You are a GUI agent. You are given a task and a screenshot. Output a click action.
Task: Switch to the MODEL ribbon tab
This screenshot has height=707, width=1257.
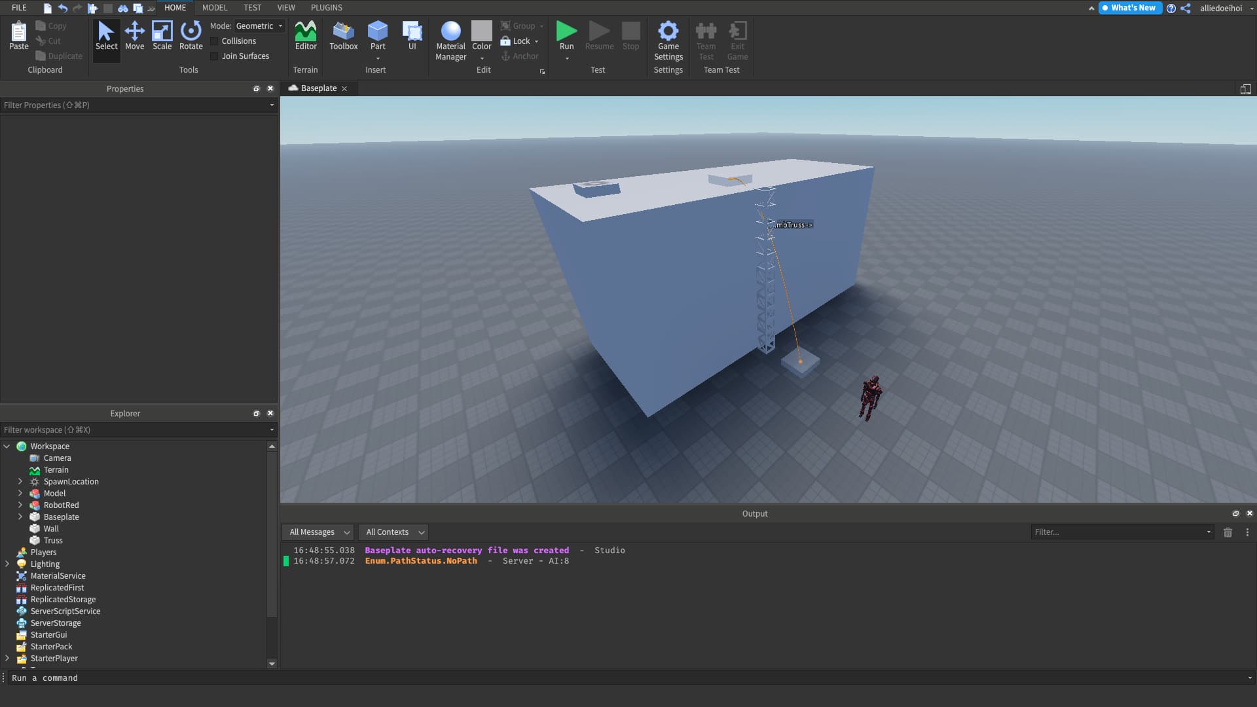[215, 7]
